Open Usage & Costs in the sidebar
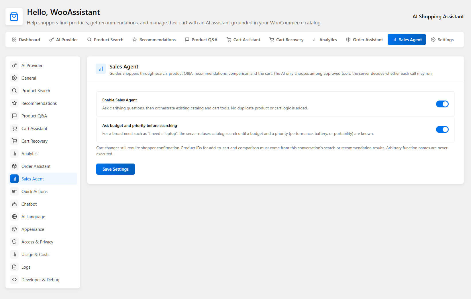The height and width of the screenshot is (299, 471). coord(43,255)
